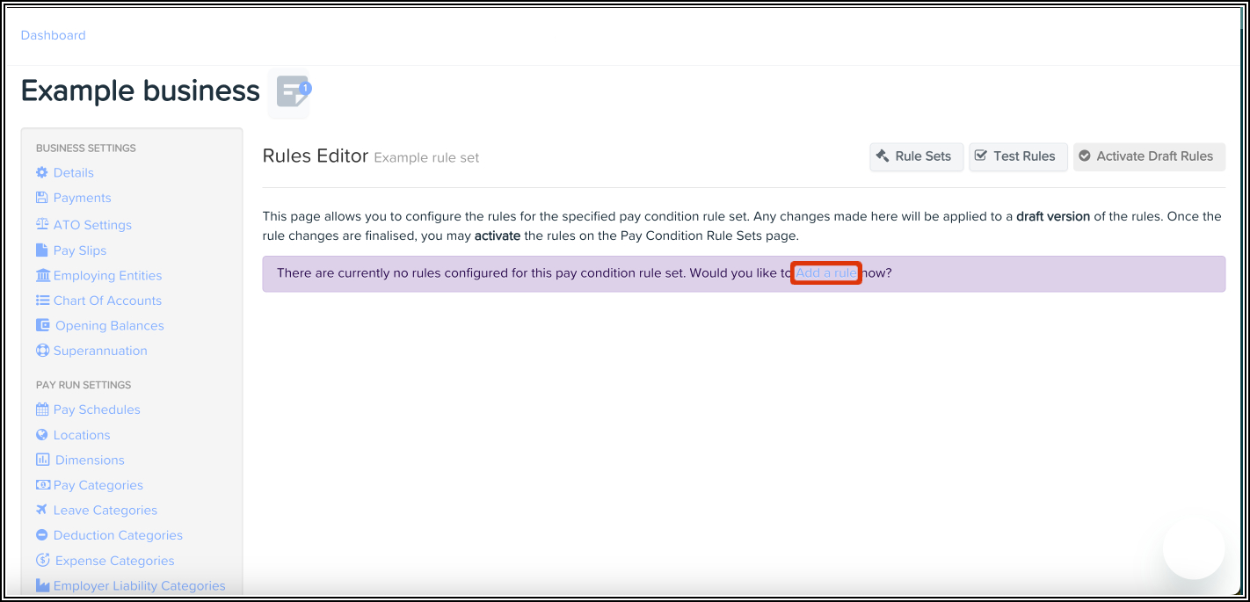Click the Add a rule link
This screenshot has width=1250, height=602.
click(825, 273)
